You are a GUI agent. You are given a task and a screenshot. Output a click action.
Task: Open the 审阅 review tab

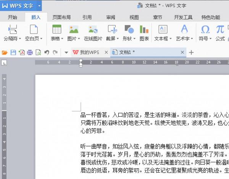(x=111, y=17)
